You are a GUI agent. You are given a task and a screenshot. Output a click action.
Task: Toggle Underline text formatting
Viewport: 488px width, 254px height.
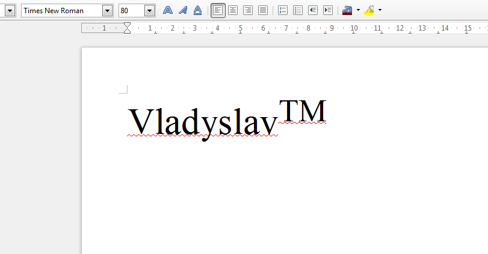click(197, 10)
